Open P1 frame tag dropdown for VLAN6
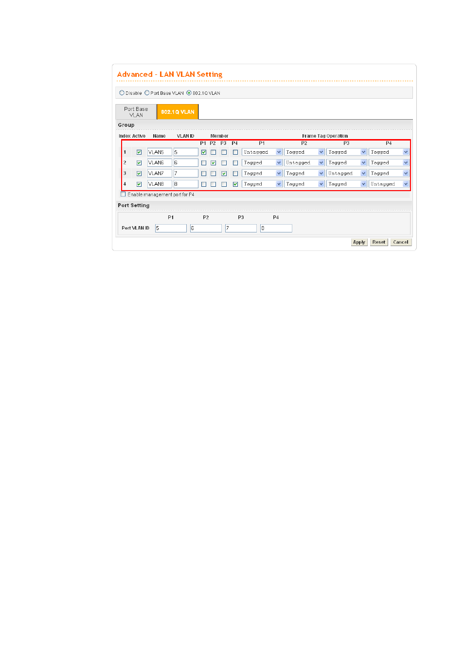 pos(262,163)
